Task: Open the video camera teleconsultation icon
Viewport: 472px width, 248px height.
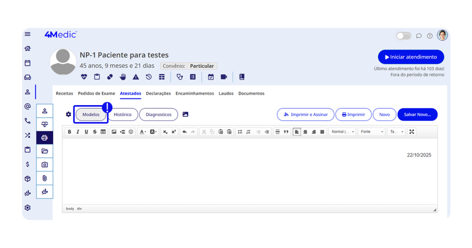Action: [224, 77]
